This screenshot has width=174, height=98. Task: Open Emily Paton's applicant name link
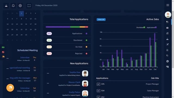pyautogui.click(x=74, y=92)
